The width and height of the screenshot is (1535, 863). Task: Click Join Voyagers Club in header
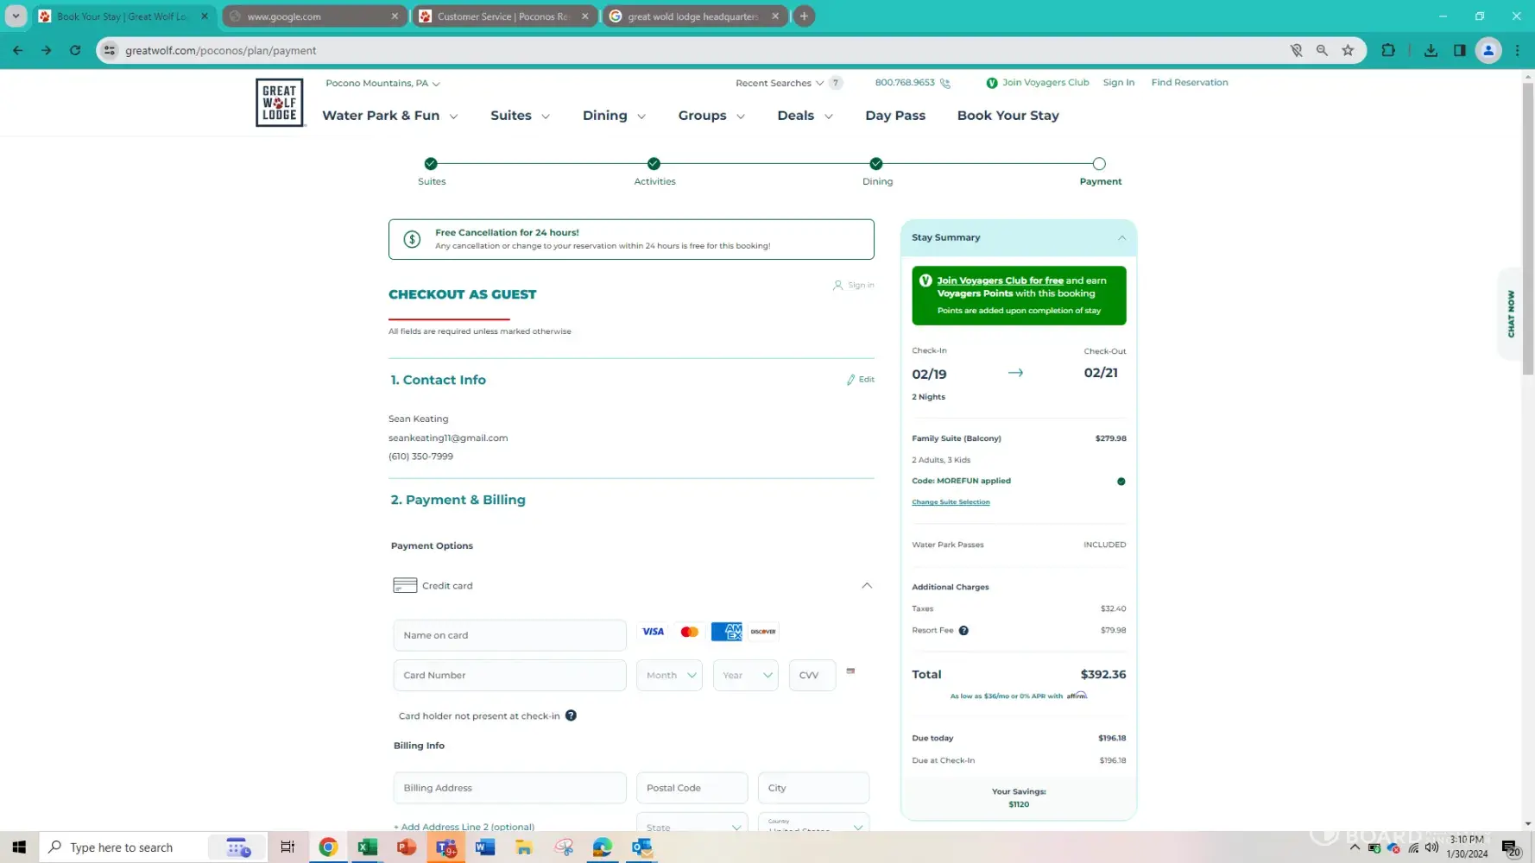(1038, 83)
